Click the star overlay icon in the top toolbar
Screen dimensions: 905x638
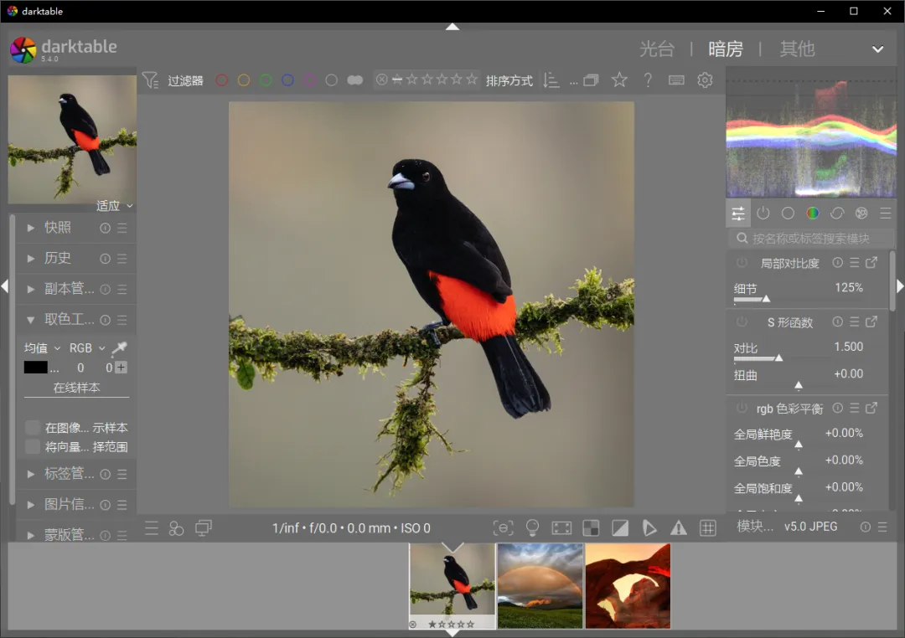[x=619, y=80]
